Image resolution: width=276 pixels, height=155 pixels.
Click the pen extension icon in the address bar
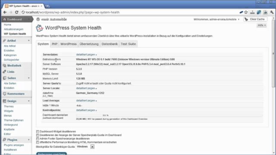tap(241, 12)
